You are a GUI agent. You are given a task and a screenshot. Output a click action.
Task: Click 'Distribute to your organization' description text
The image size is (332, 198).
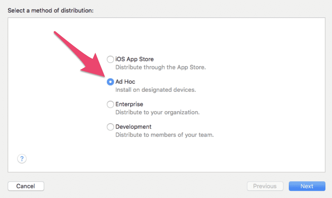click(x=157, y=112)
